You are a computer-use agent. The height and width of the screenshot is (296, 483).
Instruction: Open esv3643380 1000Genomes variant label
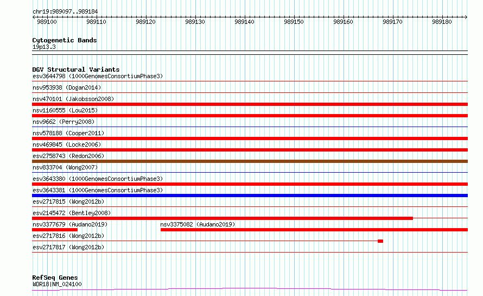click(98, 179)
